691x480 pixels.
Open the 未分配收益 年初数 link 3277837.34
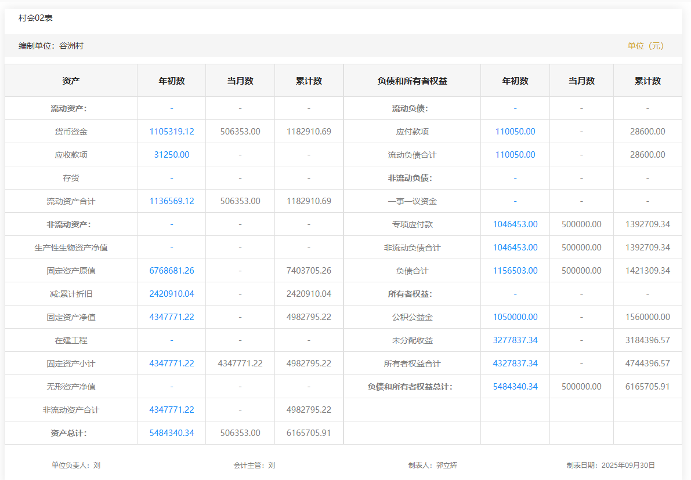[x=515, y=340]
